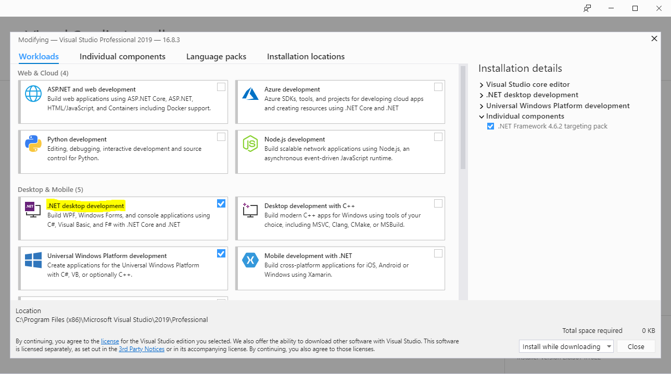Switch to the Installation locations tab
671x374 pixels.
coord(306,57)
